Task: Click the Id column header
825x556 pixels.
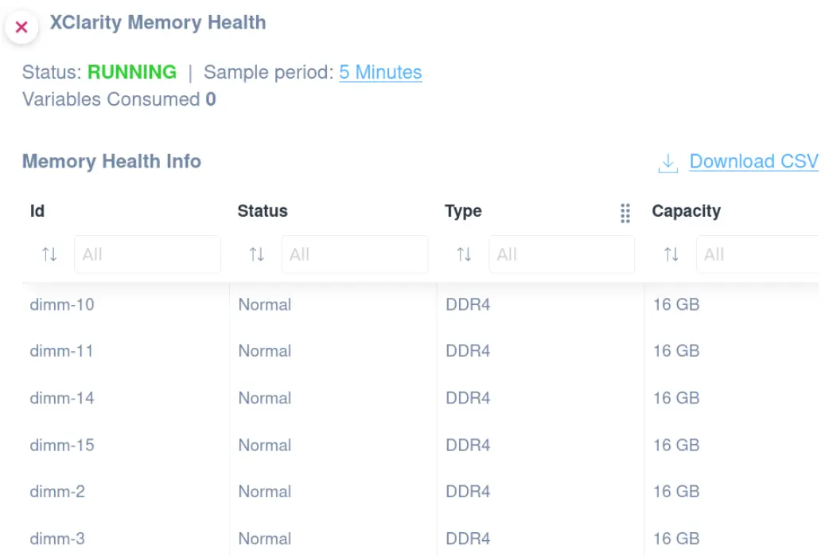Action: coord(37,210)
